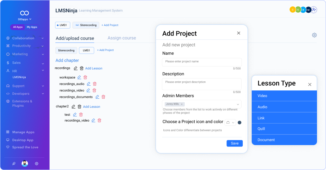Switch to My Apps toggle
The height and width of the screenshot is (170, 326).
pos(32,27)
